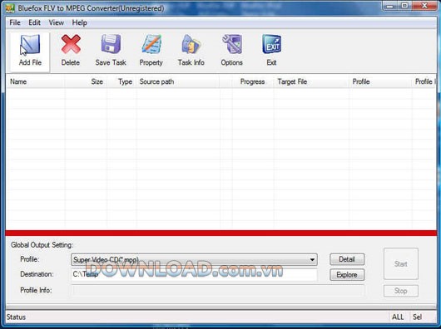
Task: Click the Destination path input field
Action: pos(194,274)
